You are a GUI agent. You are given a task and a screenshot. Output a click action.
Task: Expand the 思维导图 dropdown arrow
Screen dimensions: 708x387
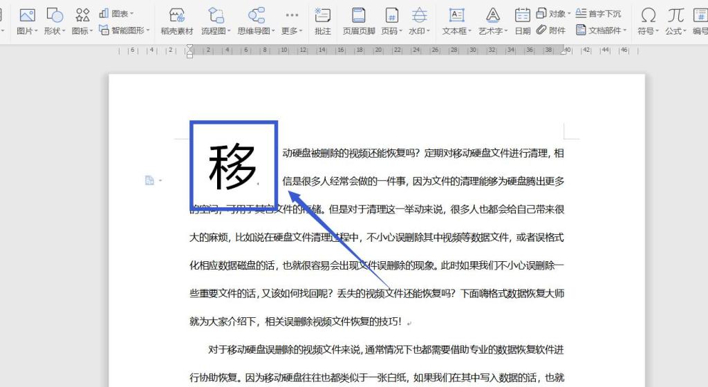[274, 31]
